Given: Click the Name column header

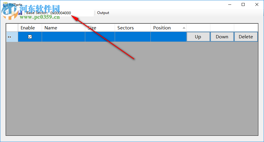Looking at the screenshot, I should (x=63, y=28).
